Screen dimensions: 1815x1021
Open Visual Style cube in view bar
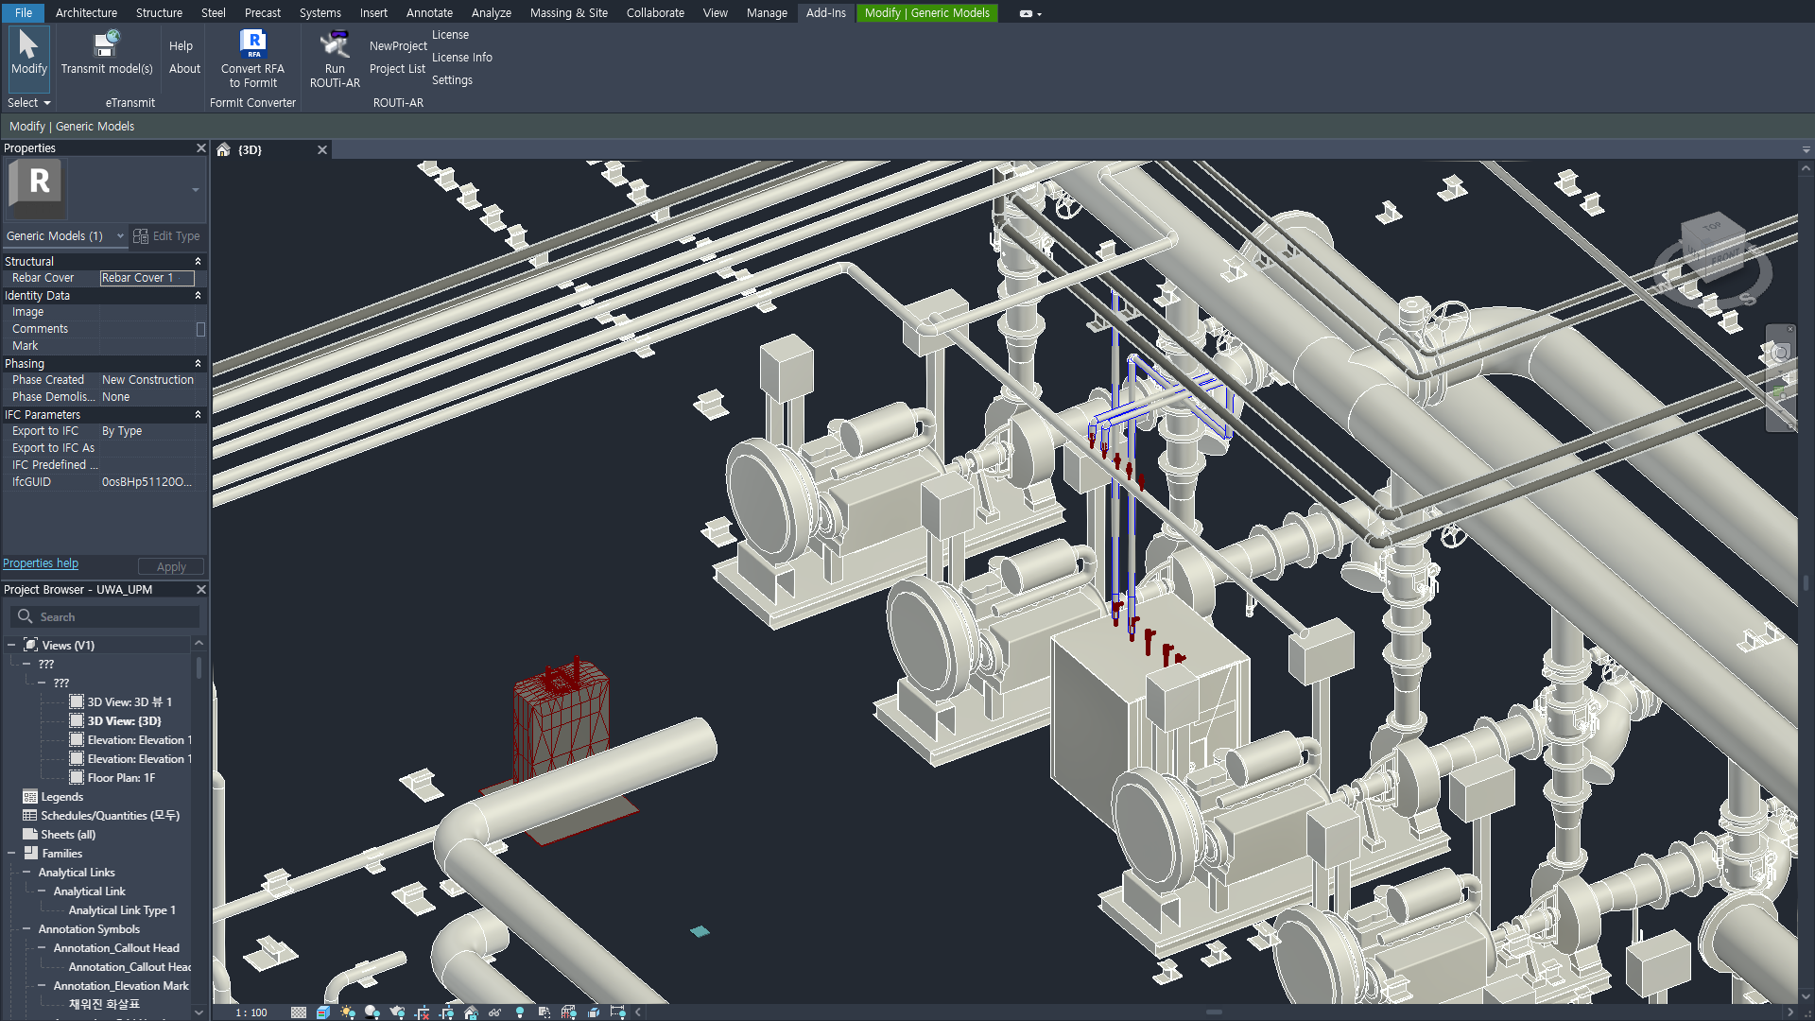pos(323,1012)
